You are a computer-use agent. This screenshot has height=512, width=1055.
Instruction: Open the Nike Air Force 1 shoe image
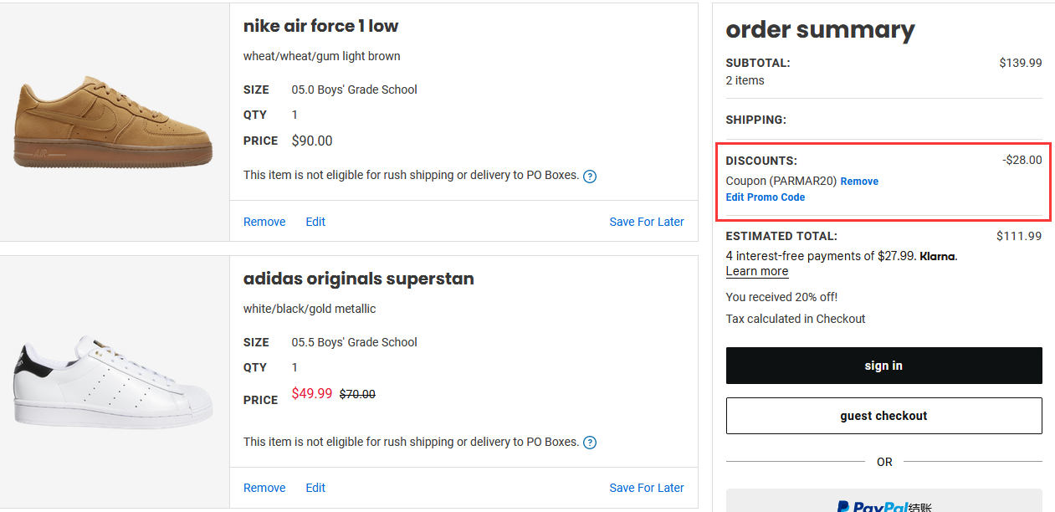(x=114, y=122)
